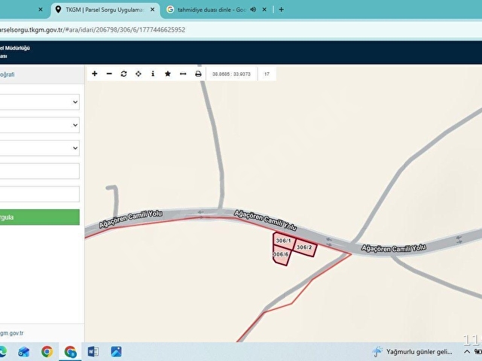482x361 pixels.
Task: Switch to tahmidiye duası dinle tab
Action: click(212, 10)
